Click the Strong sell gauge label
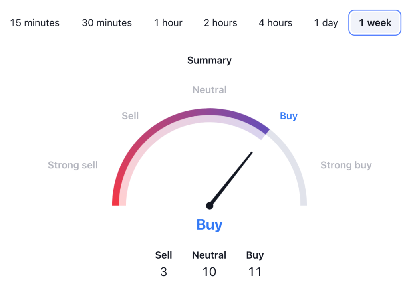Image resolution: width=409 pixels, height=287 pixels. click(73, 165)
